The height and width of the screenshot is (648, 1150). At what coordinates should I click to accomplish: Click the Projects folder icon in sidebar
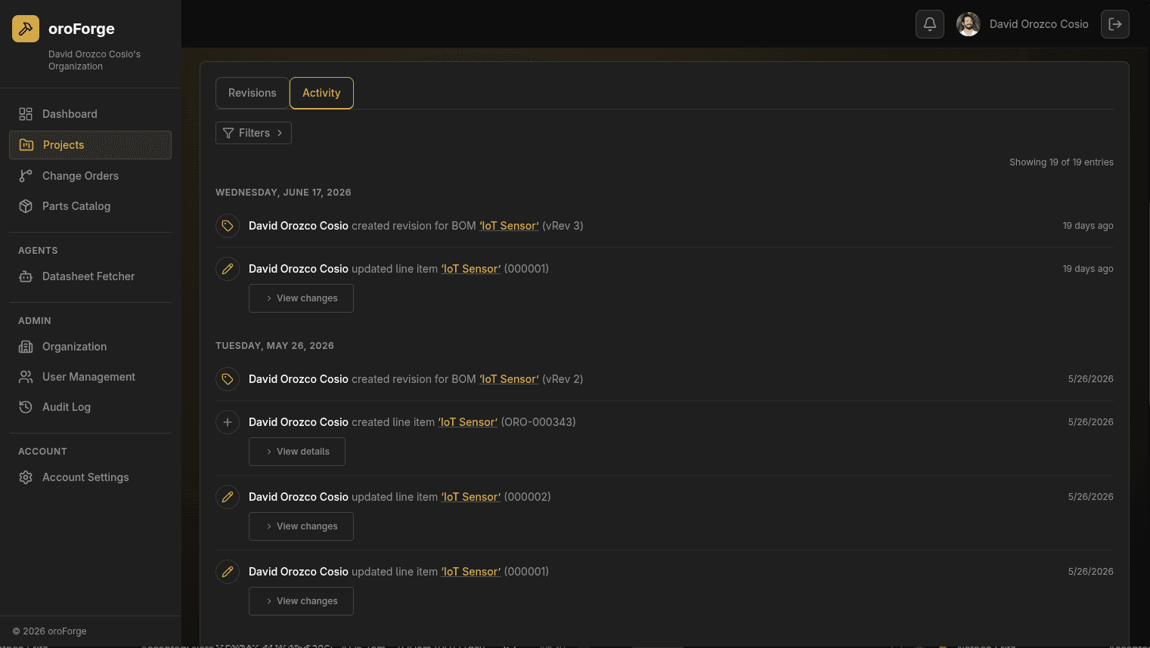point(26,145)
